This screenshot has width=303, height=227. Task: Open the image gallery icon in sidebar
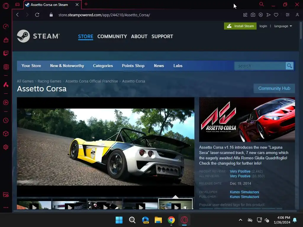tap(6, 194)
